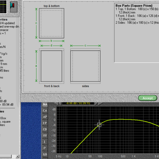Step graph cursor left with small arrow
This screenshot has height=159, width=159.
pyautogui.click(x=60, y=104)
